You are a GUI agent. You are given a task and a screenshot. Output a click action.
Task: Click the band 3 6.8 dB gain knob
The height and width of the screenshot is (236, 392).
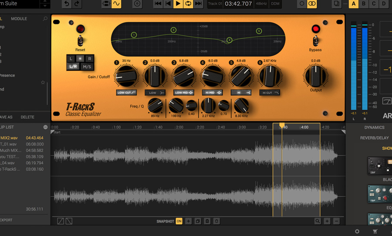pos(184,76)
